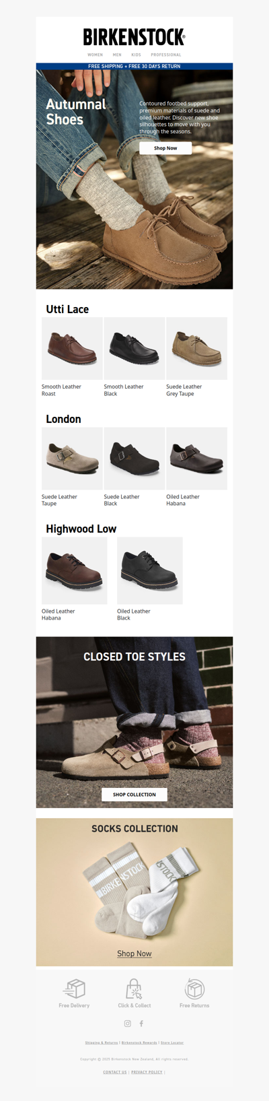Viewport: 269px width, 1101px height.
Task: Click the Shop Collection button
Action: [134, 795]
